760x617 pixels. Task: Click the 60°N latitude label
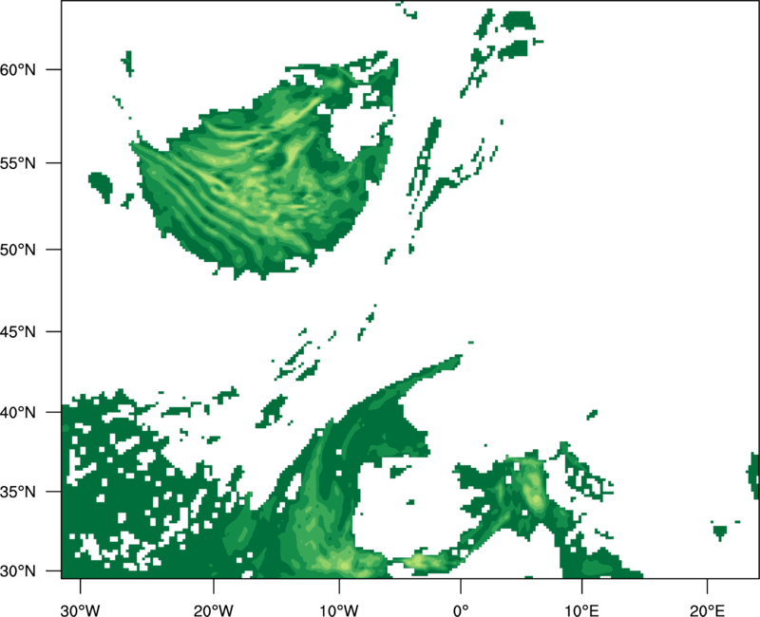[18, 69]
